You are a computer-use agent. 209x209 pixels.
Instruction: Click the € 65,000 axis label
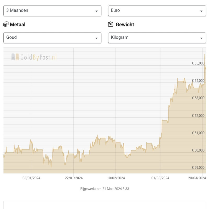(198, 63)
